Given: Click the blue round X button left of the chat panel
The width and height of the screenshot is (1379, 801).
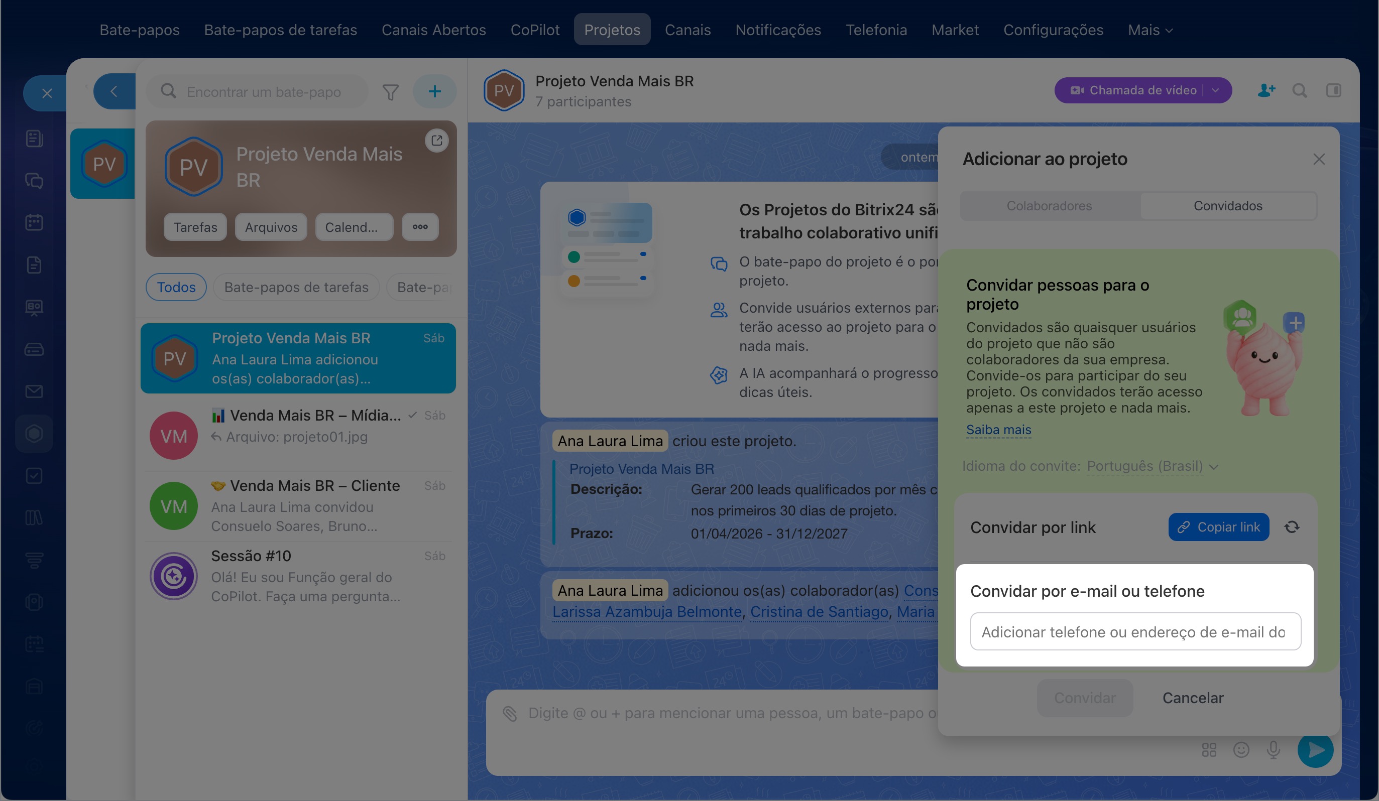Looking at the screenshot, I should point(46,93).
